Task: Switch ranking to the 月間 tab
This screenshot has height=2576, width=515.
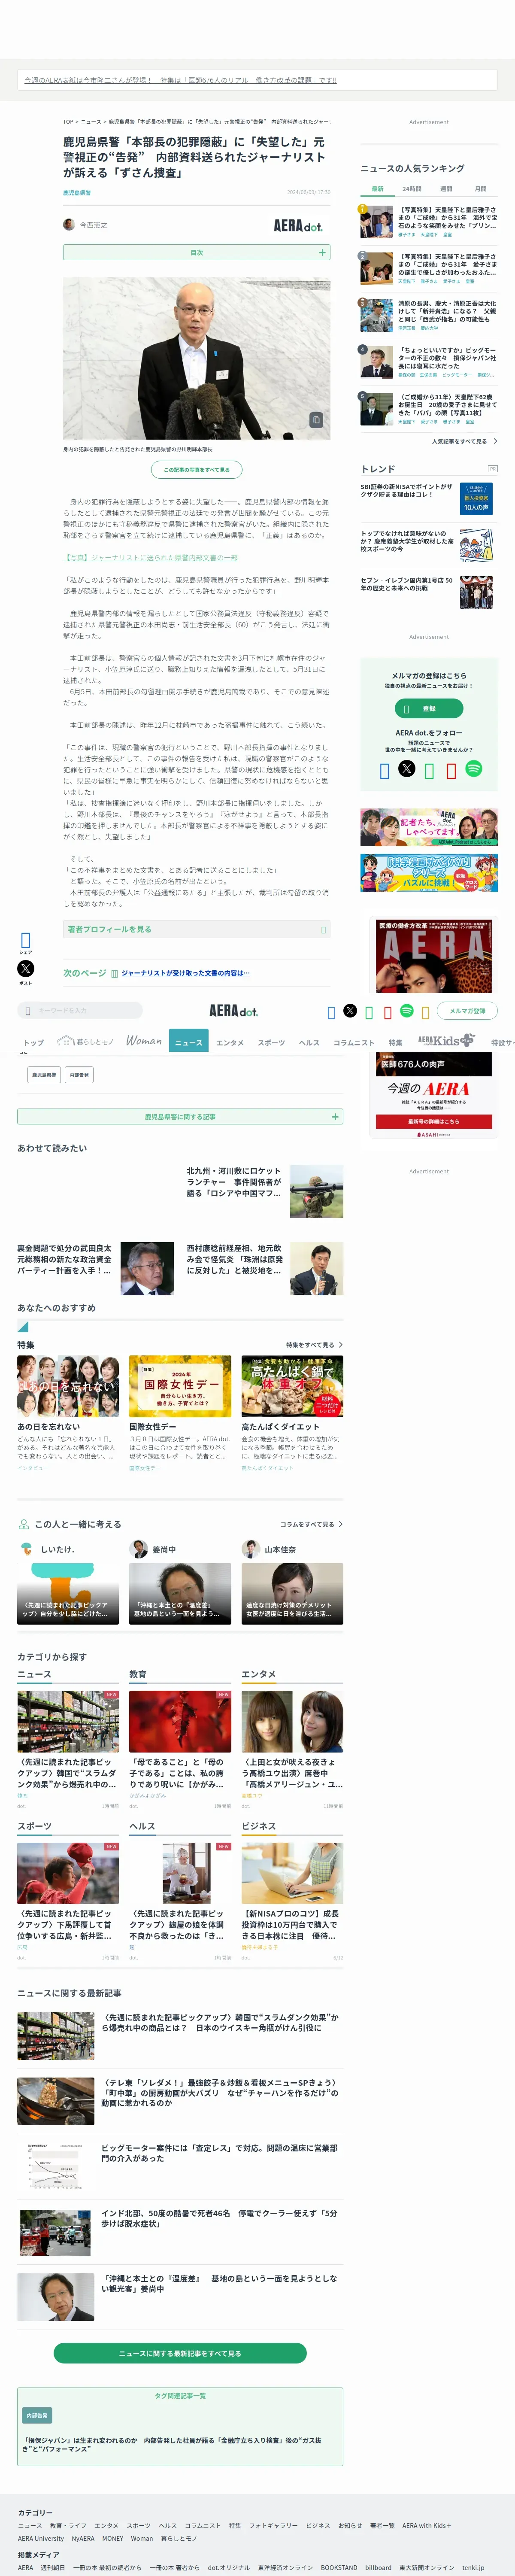Action: click(480, 189)
